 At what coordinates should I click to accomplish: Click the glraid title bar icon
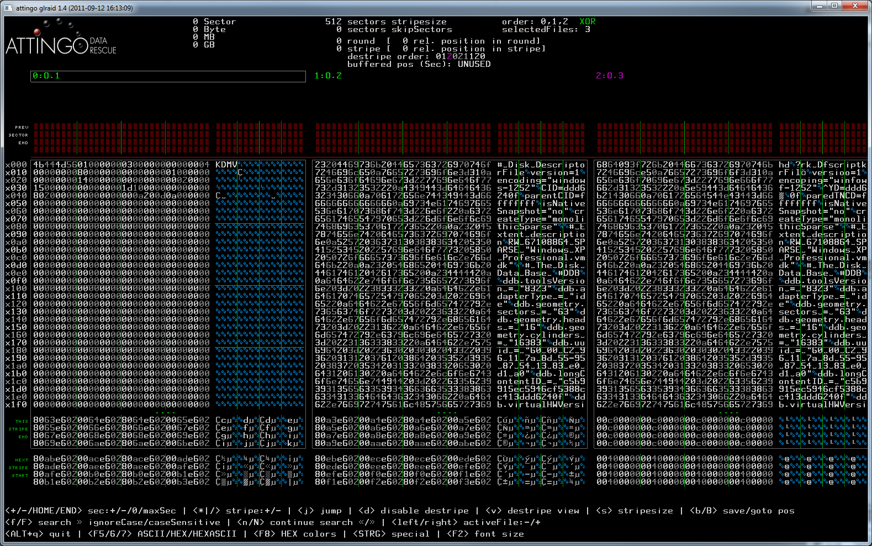9,8
